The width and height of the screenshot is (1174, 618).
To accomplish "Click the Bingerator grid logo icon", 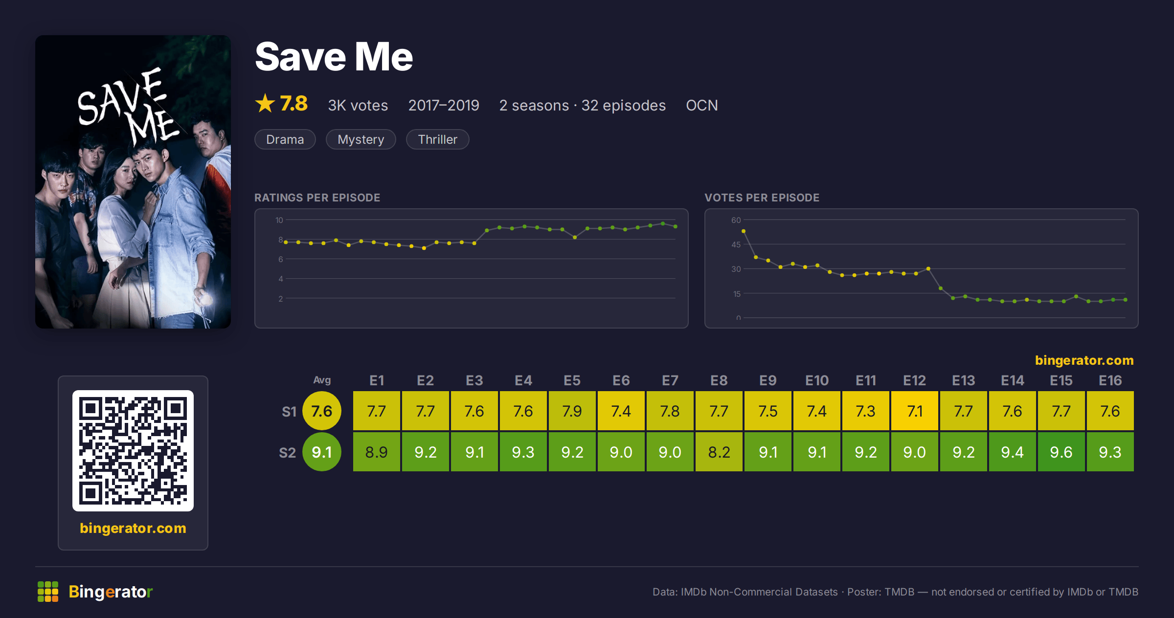I will [48, 592].
